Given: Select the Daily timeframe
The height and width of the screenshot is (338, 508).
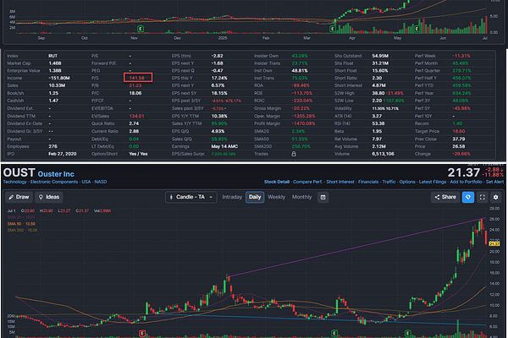Looking at the screenshot, I should pos(255,197).
